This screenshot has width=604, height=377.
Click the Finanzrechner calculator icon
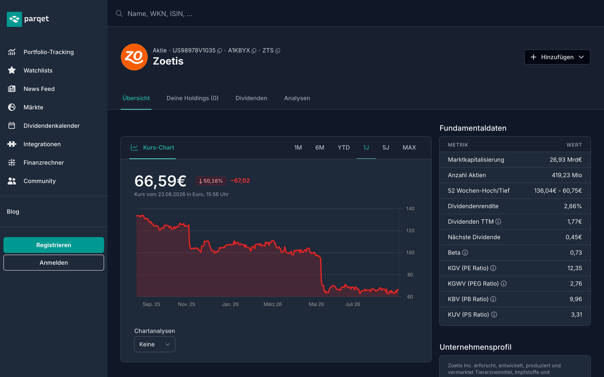tap(12, 162)
